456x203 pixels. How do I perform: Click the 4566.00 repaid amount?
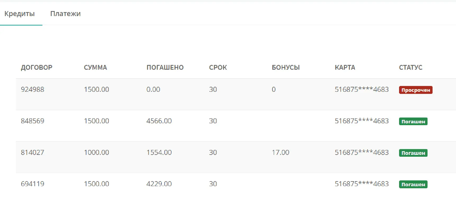point(159,121)
